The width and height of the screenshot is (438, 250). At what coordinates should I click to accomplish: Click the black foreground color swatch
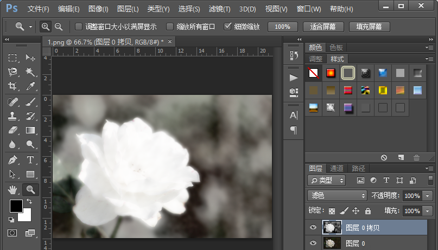click(x=16, y=206)
